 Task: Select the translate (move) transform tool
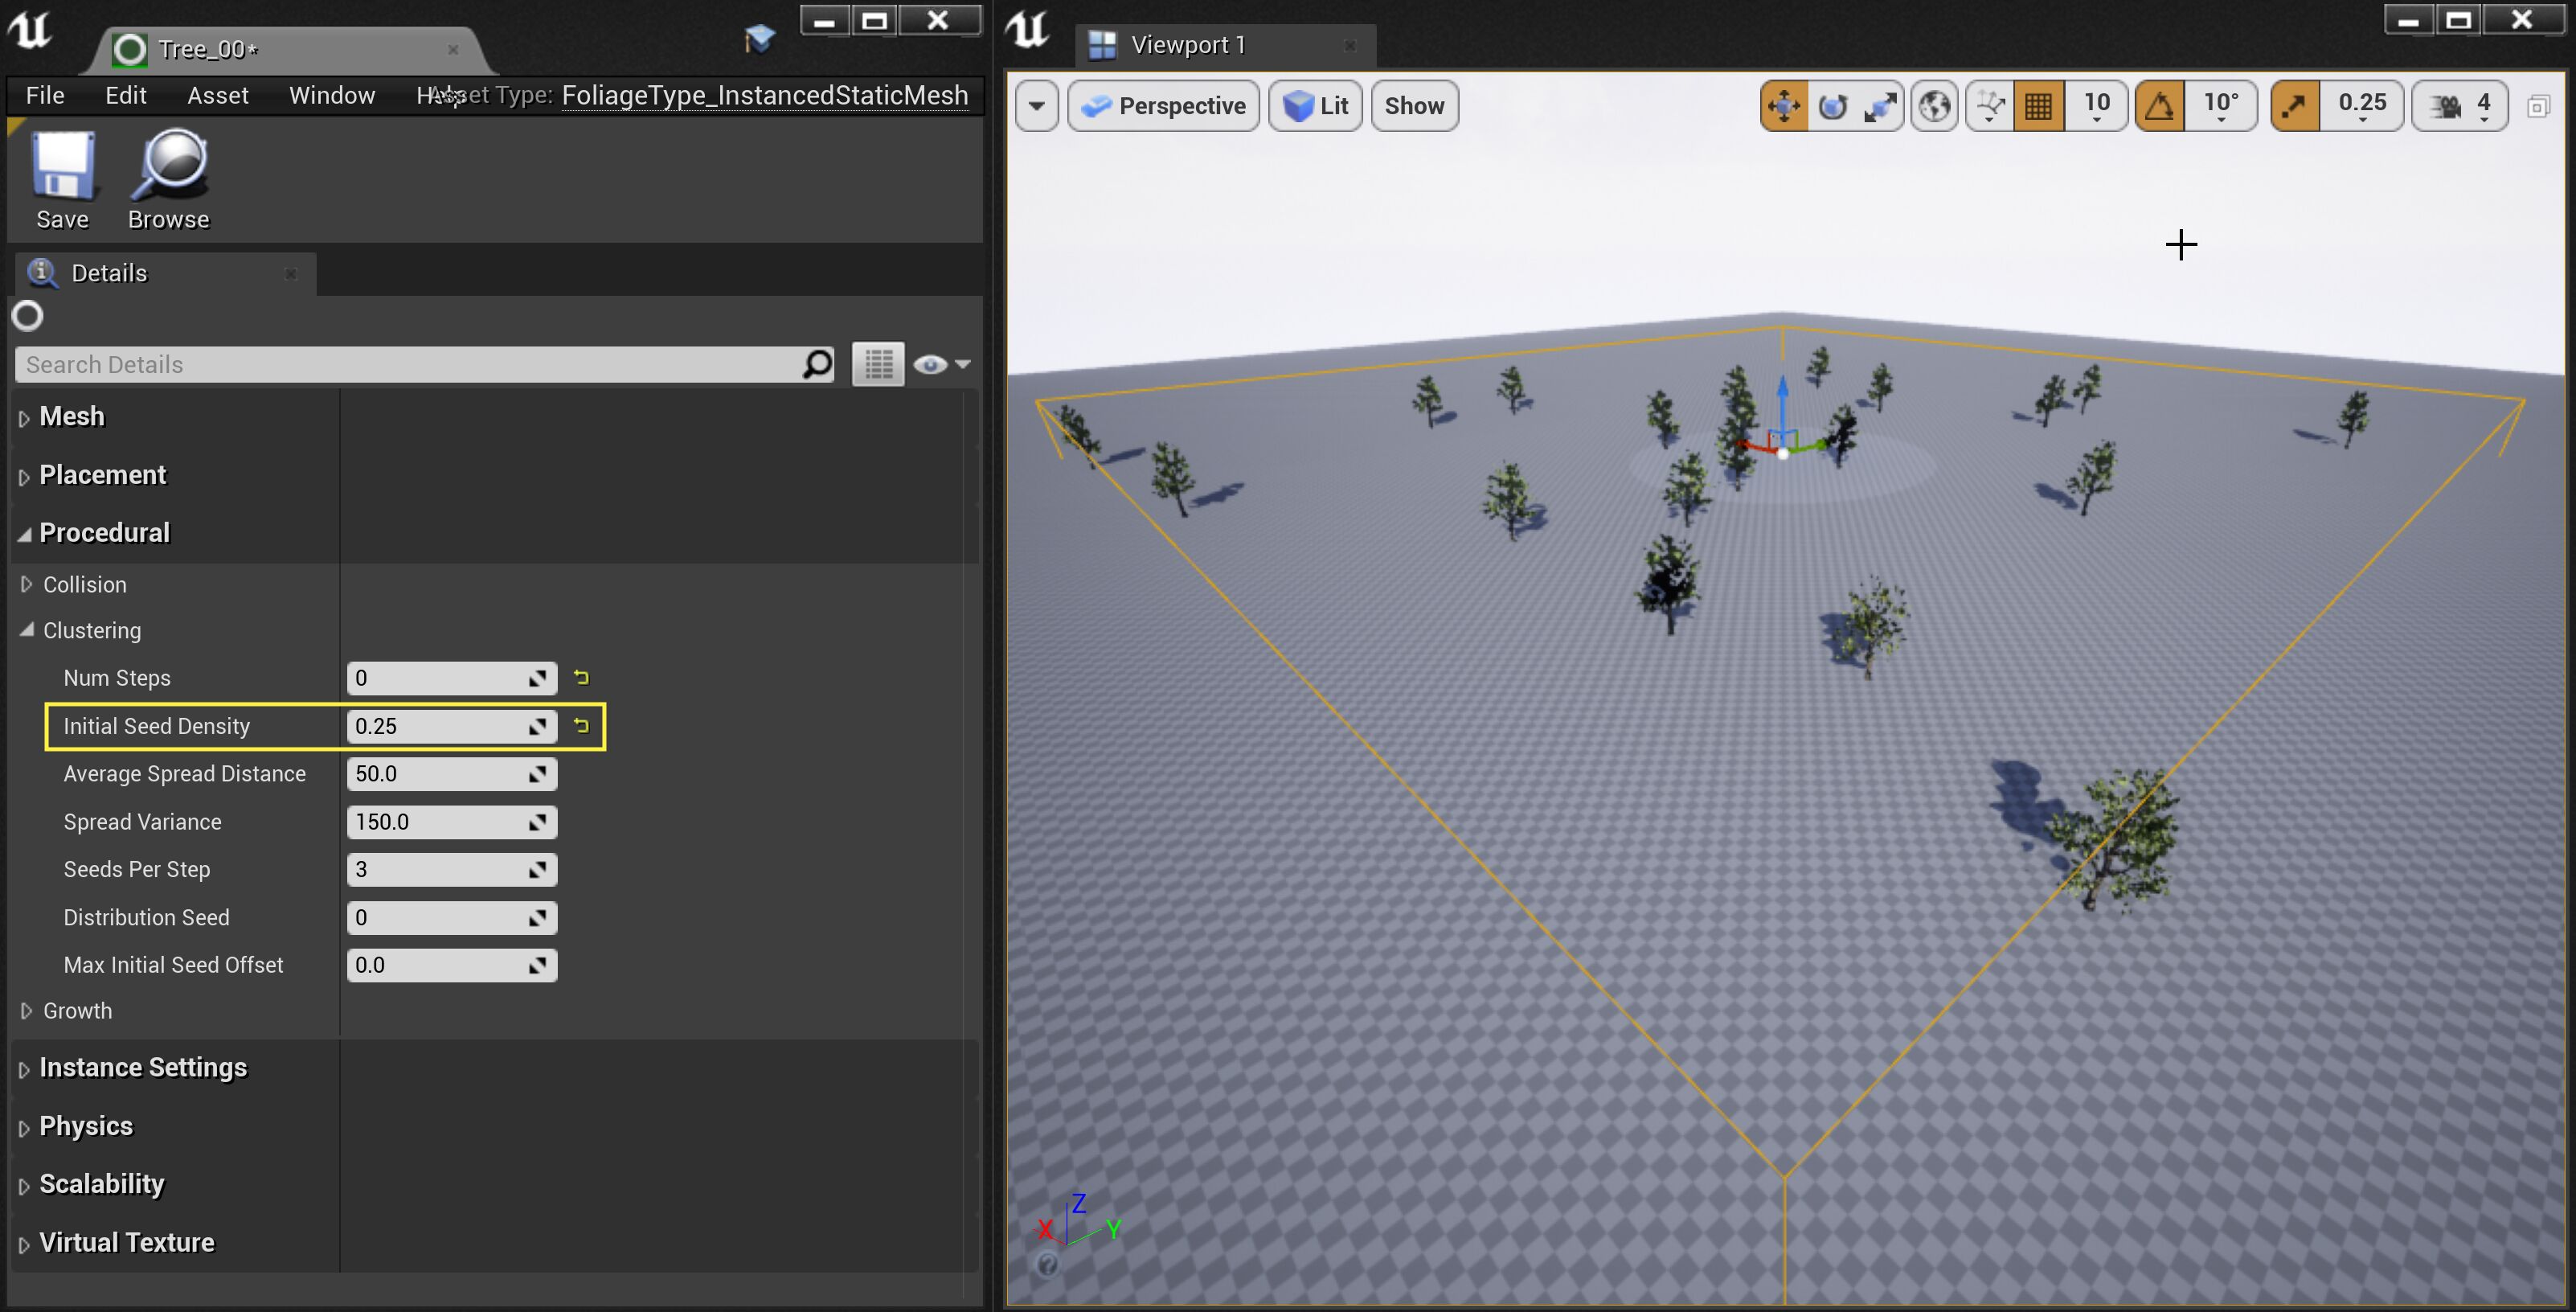click(1784, 105)
